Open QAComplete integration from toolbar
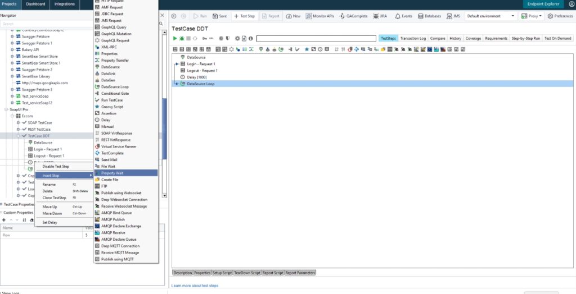 [x=354, y=16]
